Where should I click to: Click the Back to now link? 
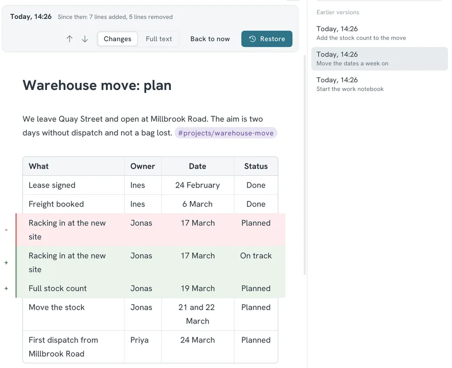210,39
